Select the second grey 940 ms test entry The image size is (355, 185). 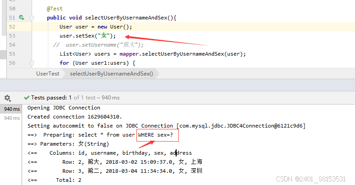coord(12,118)
